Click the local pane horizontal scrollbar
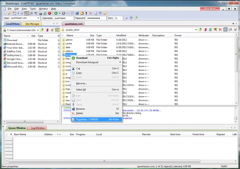The image size is (240, 169). (x=31, y=121)
